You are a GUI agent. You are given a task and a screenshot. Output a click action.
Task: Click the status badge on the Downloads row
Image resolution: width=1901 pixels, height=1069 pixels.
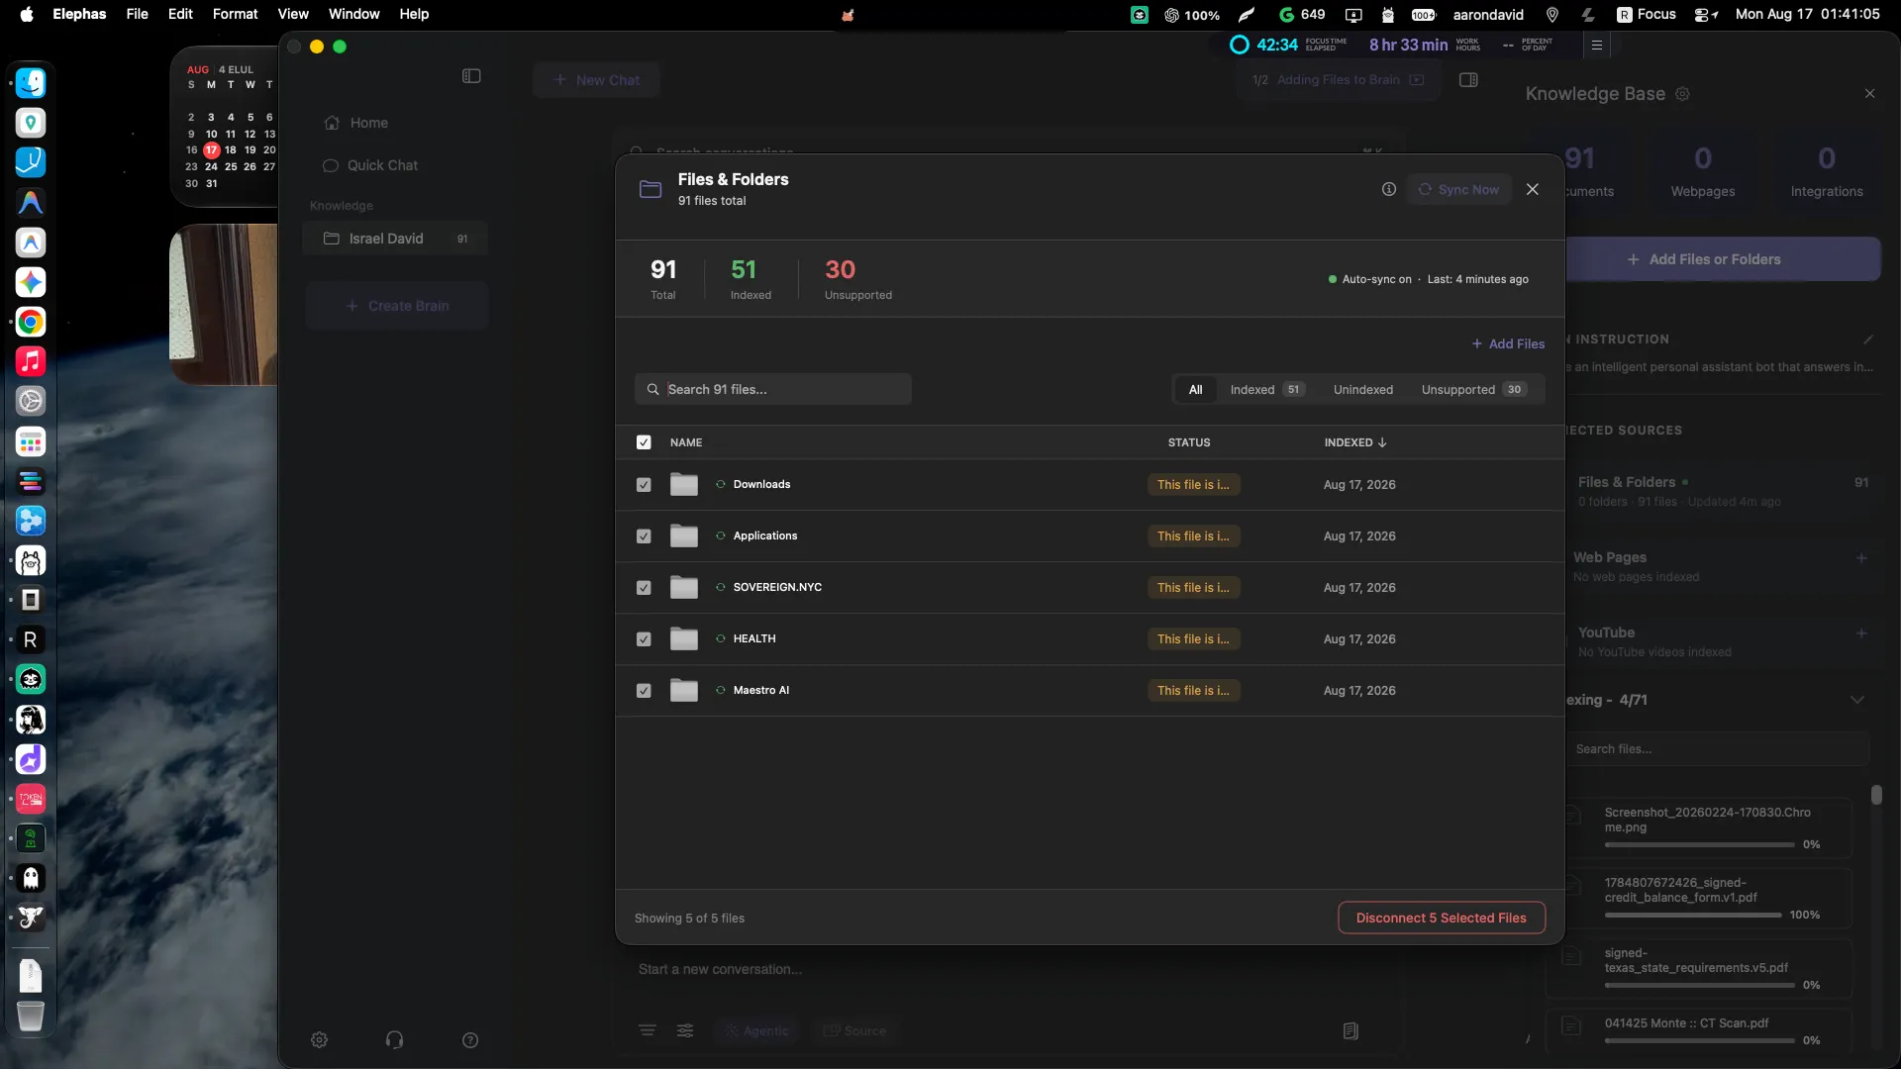[1193, 485]
